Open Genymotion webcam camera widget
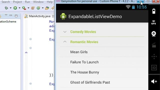 [x=154, y=34]
